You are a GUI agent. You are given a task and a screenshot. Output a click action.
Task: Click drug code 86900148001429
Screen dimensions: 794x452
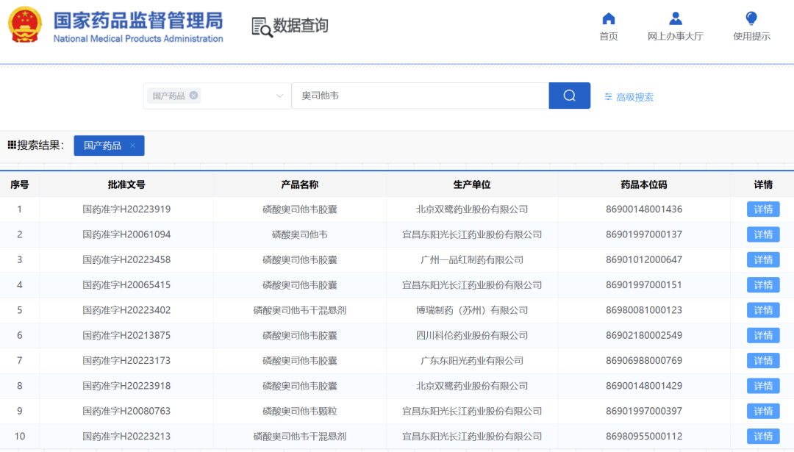coord(644,386)
